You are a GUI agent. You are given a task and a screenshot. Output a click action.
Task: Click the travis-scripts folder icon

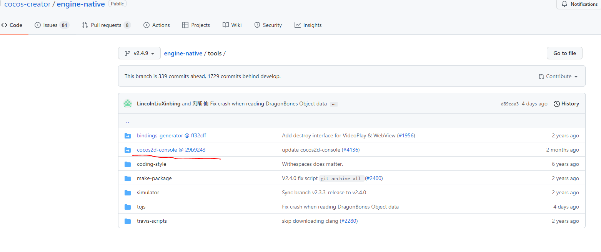(x=128, y=221)
